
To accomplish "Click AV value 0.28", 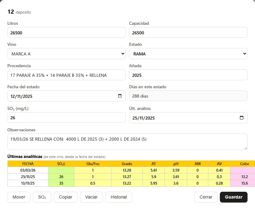I will pos(219,183).
